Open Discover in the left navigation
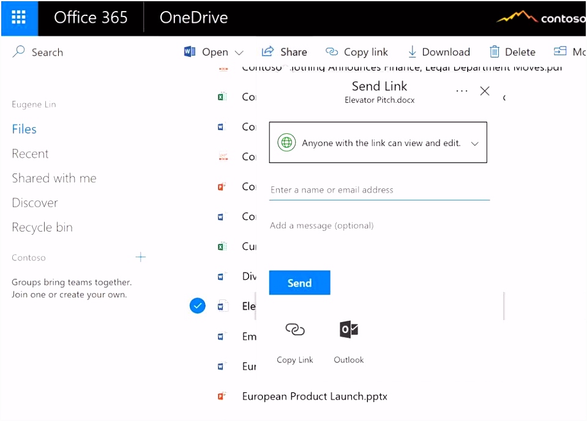 [35, 203]
